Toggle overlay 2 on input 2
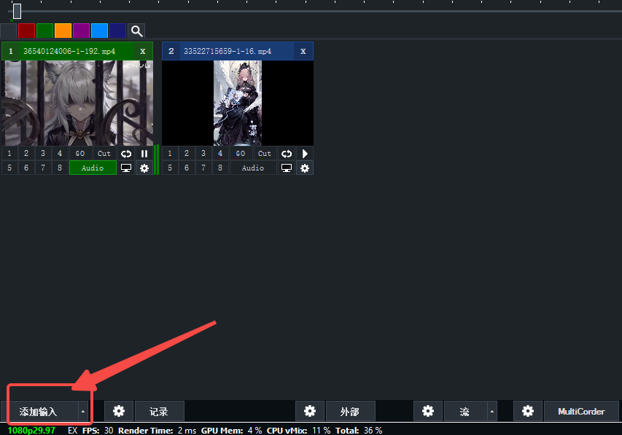 (x=187, y=154)
